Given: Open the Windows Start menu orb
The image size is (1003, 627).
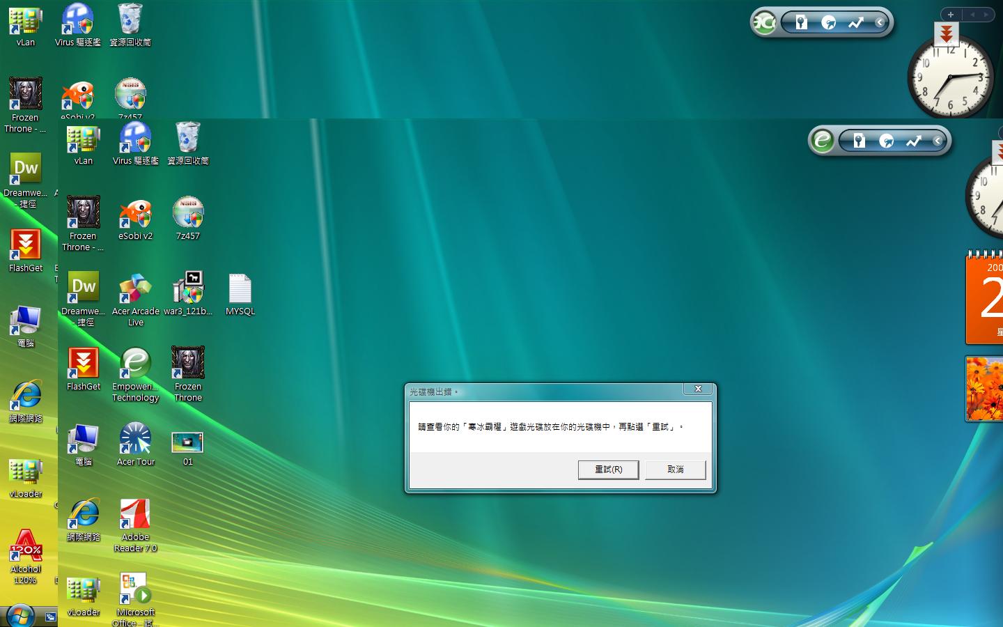Looking at the screenshot, I should click(x=20, y=616).
